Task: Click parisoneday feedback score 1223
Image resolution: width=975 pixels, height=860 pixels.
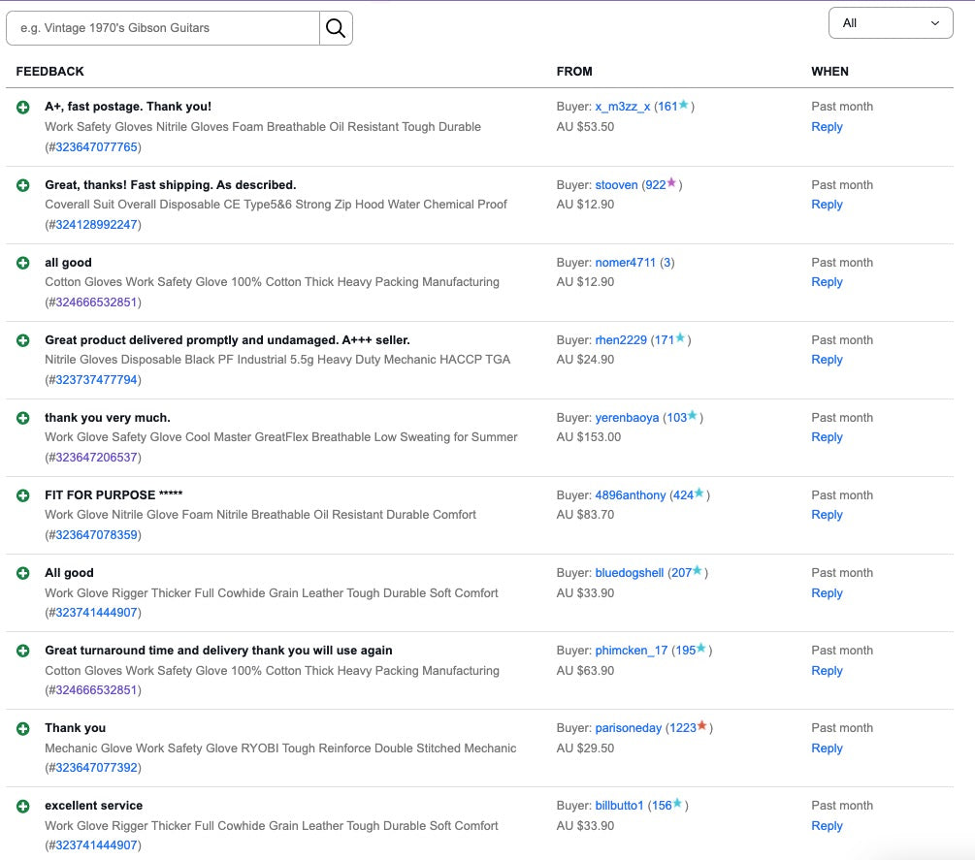Action: pyautogui.click(x=682, y=727)
